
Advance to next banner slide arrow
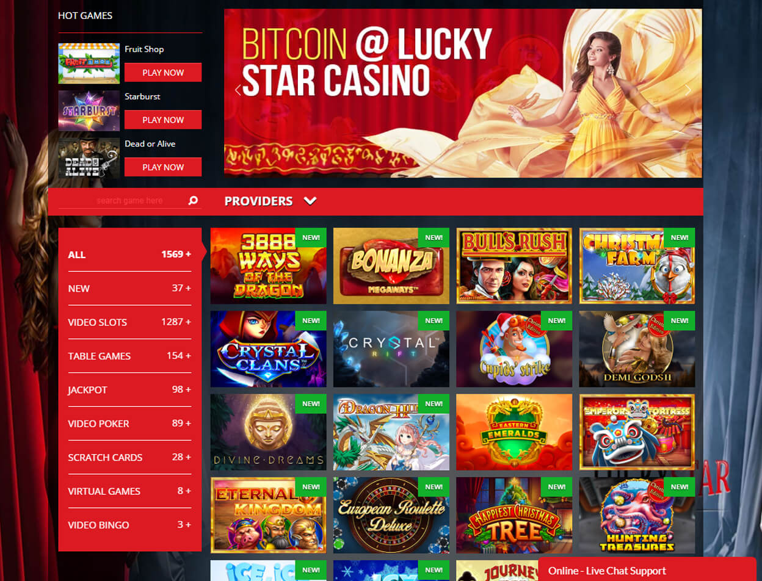click(688, 90)
